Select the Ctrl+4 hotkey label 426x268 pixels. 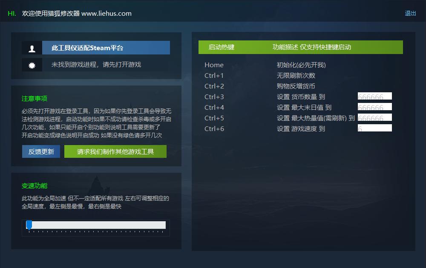click(214, 108)
